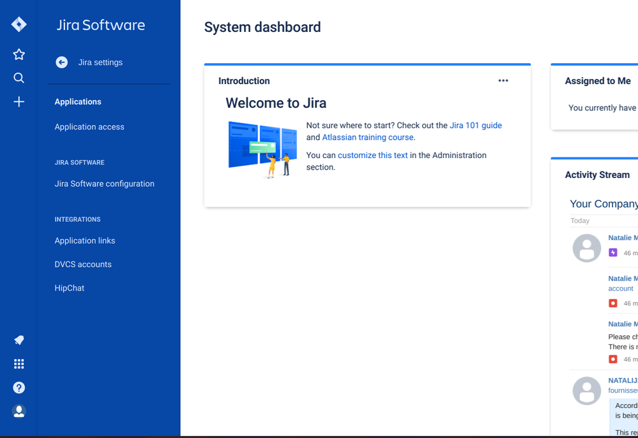Viewport: 638px width, 438px height.
Task: Open the Jira 101 guide link
Action: (476, 125)
